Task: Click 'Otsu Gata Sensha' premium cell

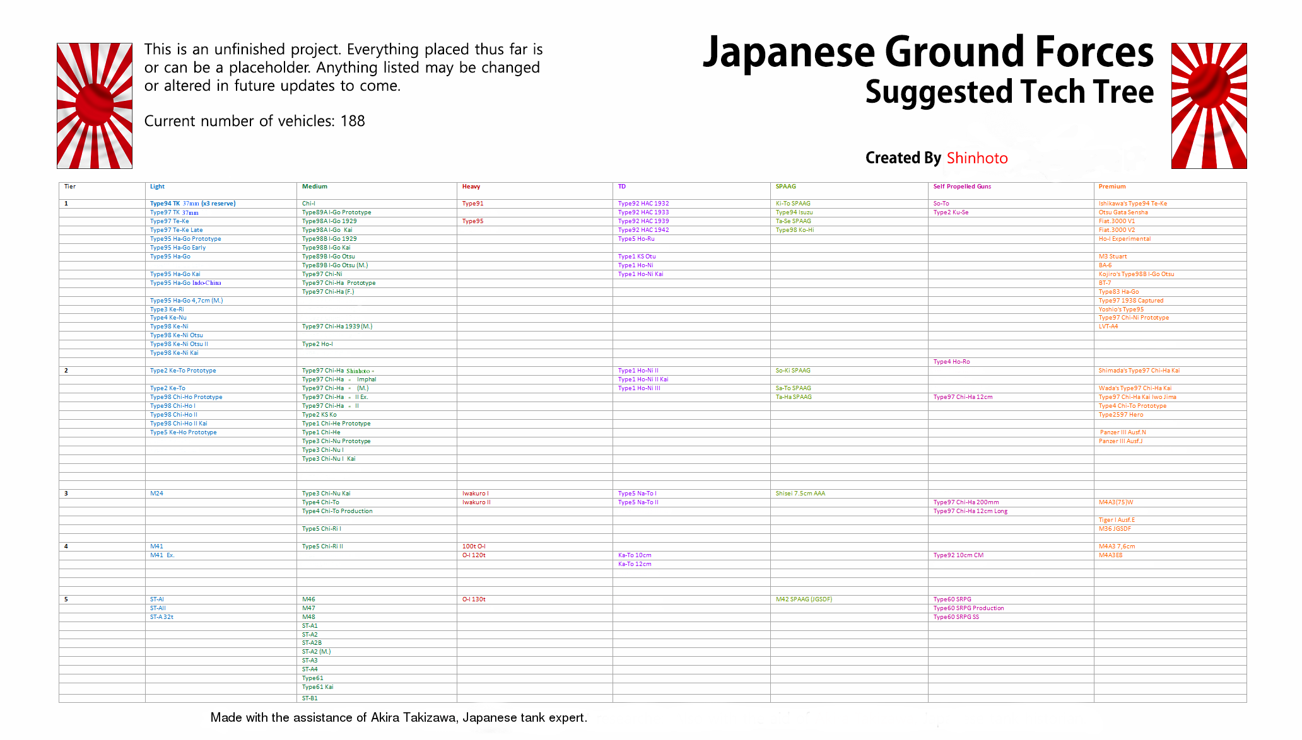Action: click(x=1123, y=212)
